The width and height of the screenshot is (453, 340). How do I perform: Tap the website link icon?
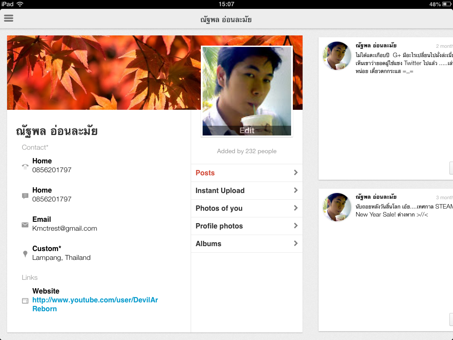(25, 301)
